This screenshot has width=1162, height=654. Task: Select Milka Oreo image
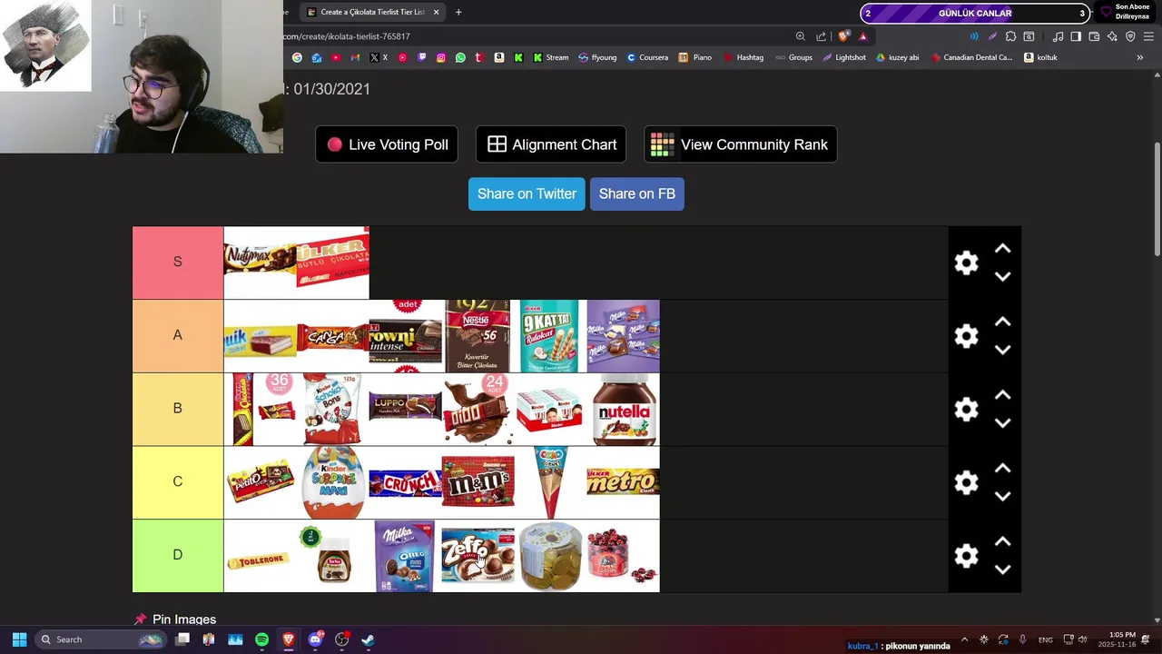coord(406,556)
